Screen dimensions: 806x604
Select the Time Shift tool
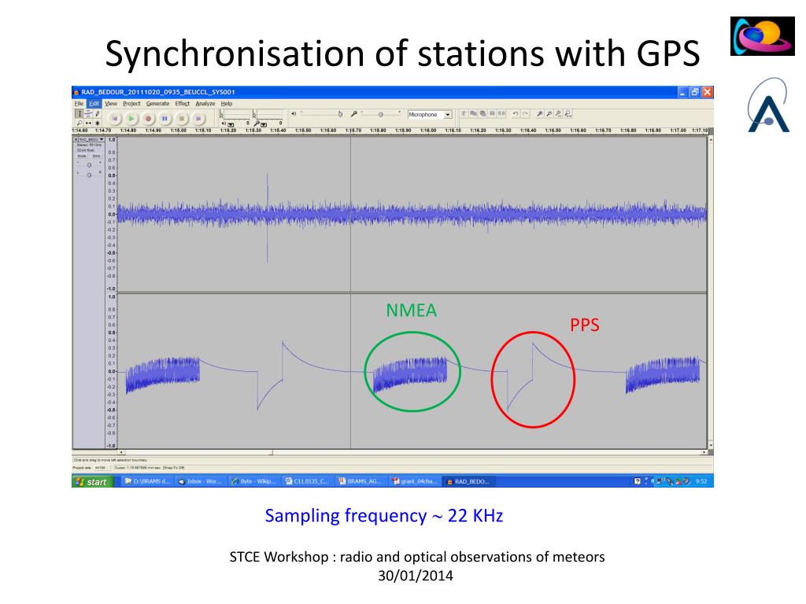(x=88, y=123)
